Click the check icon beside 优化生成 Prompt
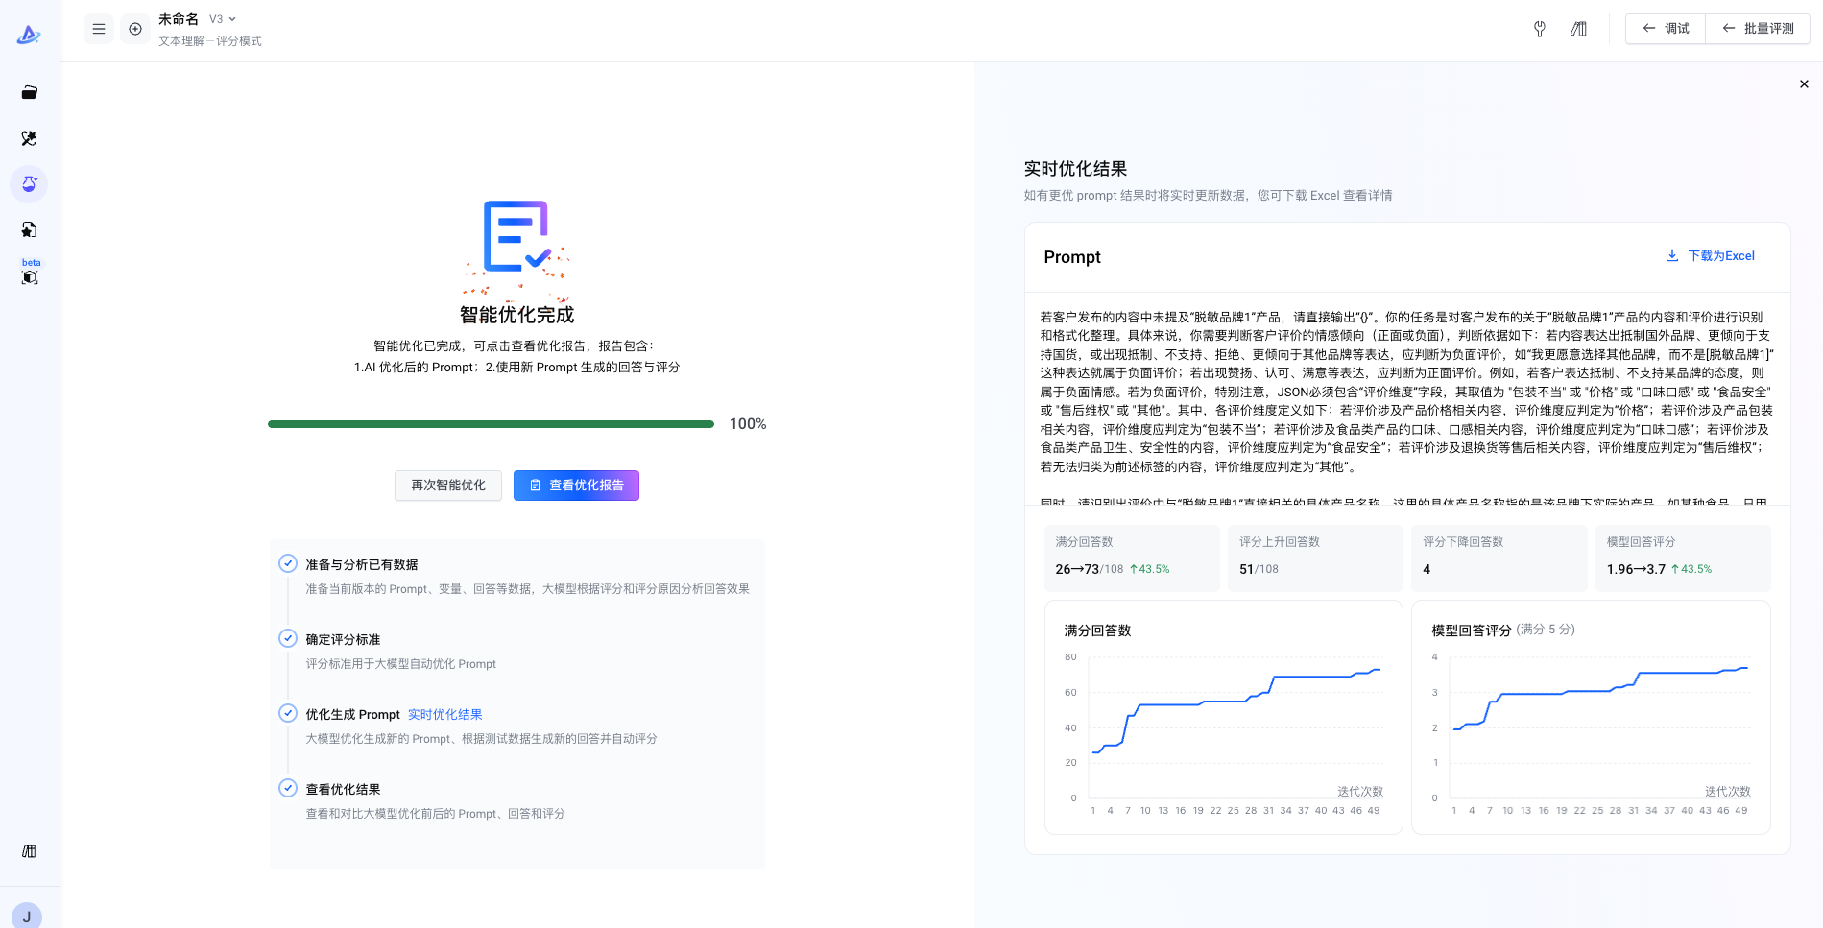 pyautogui.click(x=288, y=713)
